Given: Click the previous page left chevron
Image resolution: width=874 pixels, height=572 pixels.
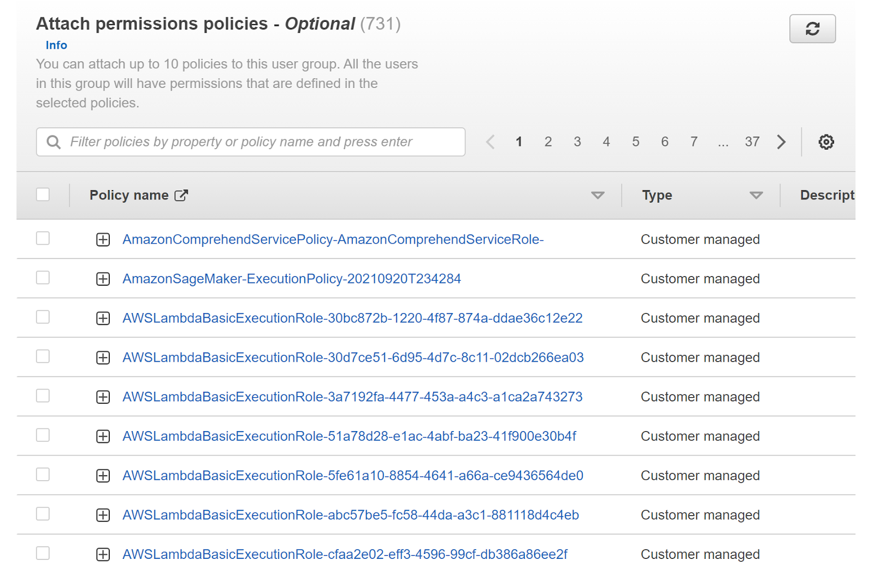Looking at the screenshot, I should (x=490, y=142).
